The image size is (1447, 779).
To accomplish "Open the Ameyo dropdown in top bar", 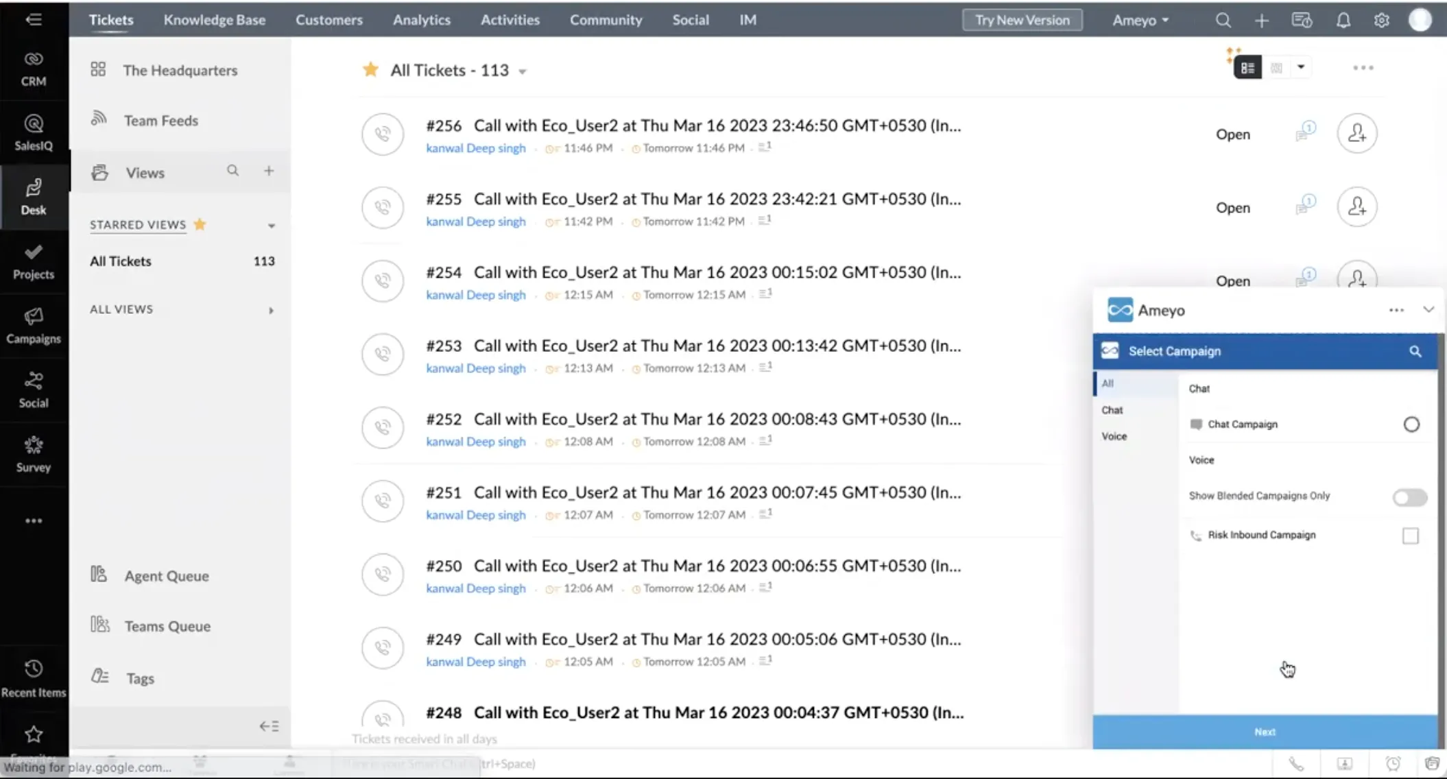I will pyautogui.click(x=1140, y=20).
